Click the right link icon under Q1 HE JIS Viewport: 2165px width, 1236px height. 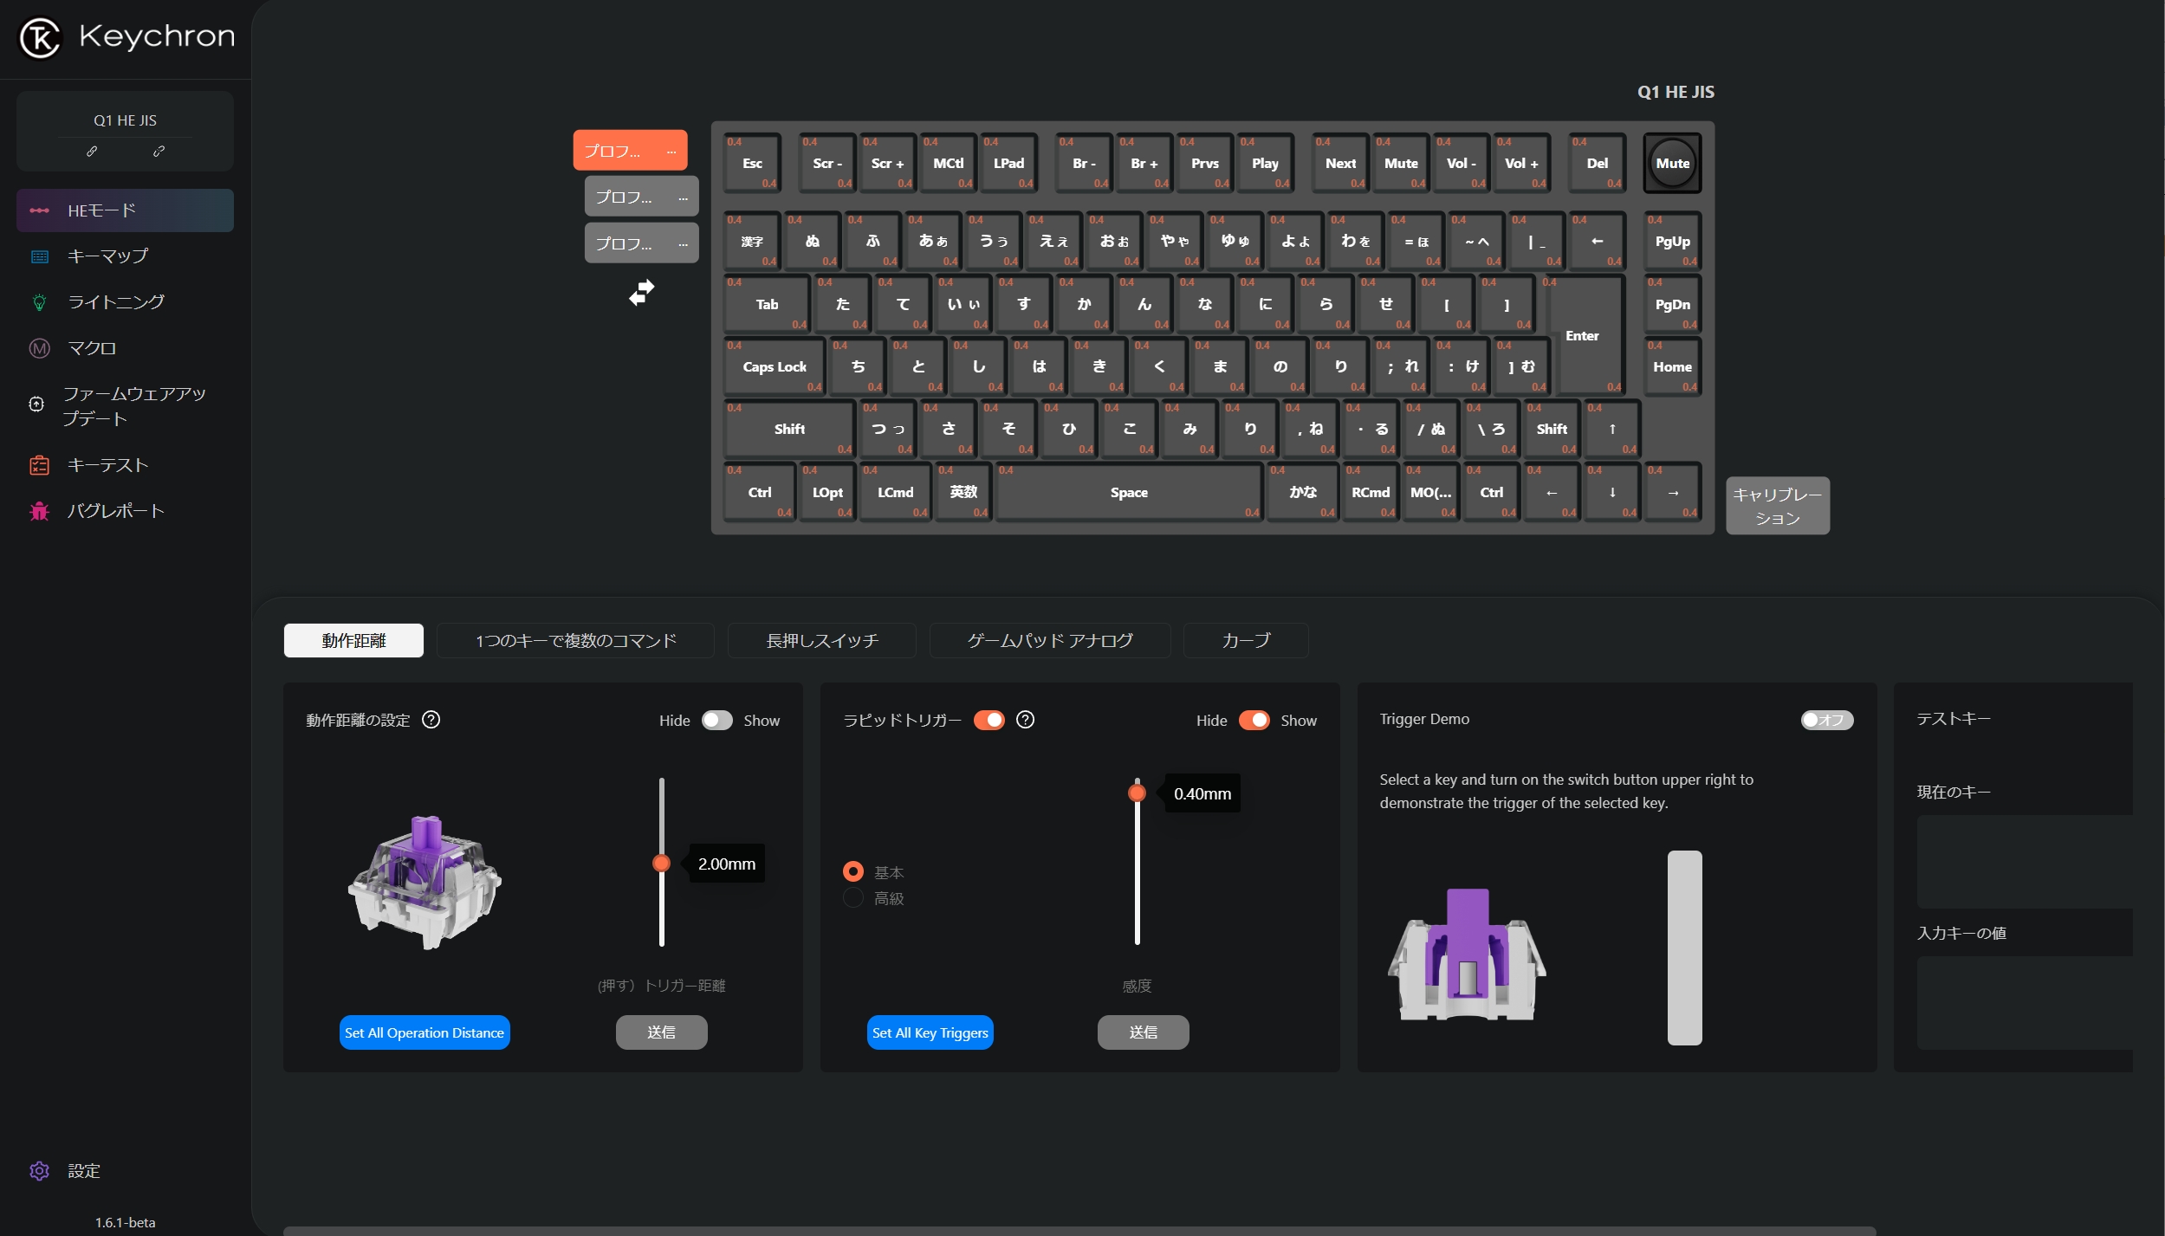click(x=159, y=151)
